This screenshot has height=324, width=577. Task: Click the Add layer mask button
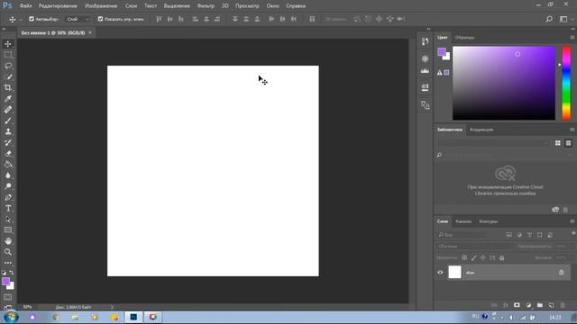[x=517, y=305]
